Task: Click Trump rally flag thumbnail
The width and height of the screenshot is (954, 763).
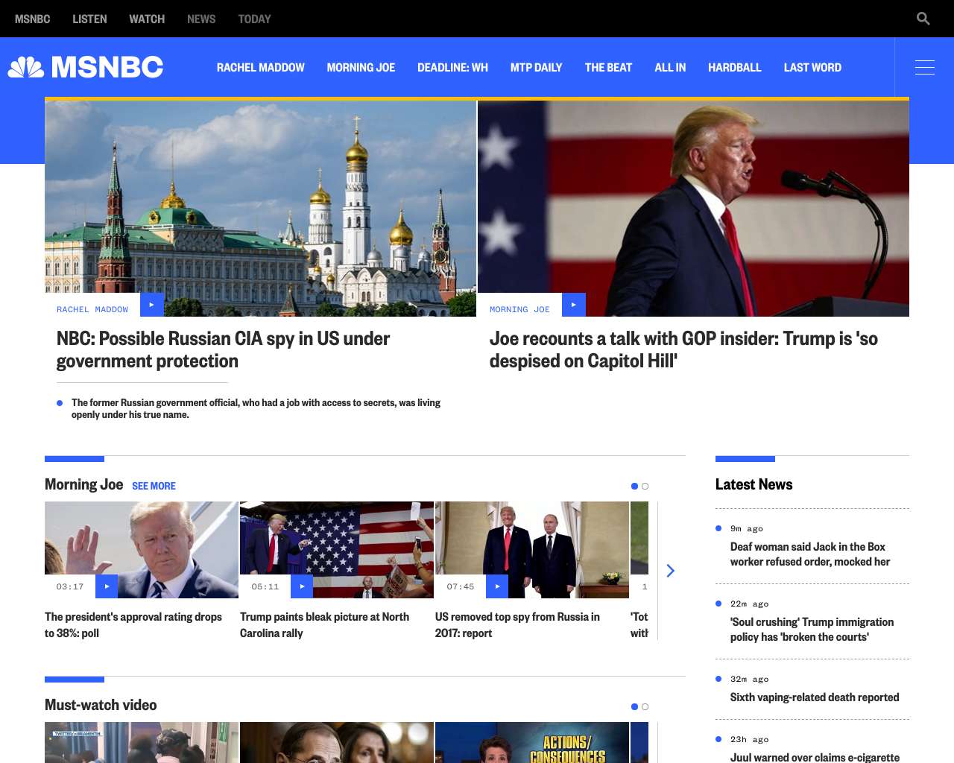Action: (337, 550)
